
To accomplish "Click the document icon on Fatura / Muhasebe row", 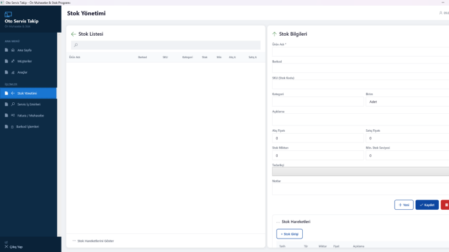I will tap(6, 115).
